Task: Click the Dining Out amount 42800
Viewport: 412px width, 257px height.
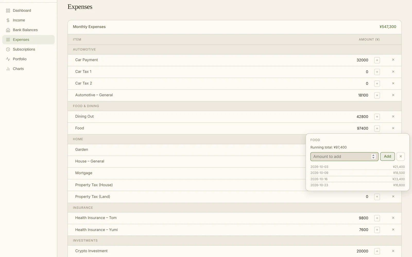Action: pos(362,117)
